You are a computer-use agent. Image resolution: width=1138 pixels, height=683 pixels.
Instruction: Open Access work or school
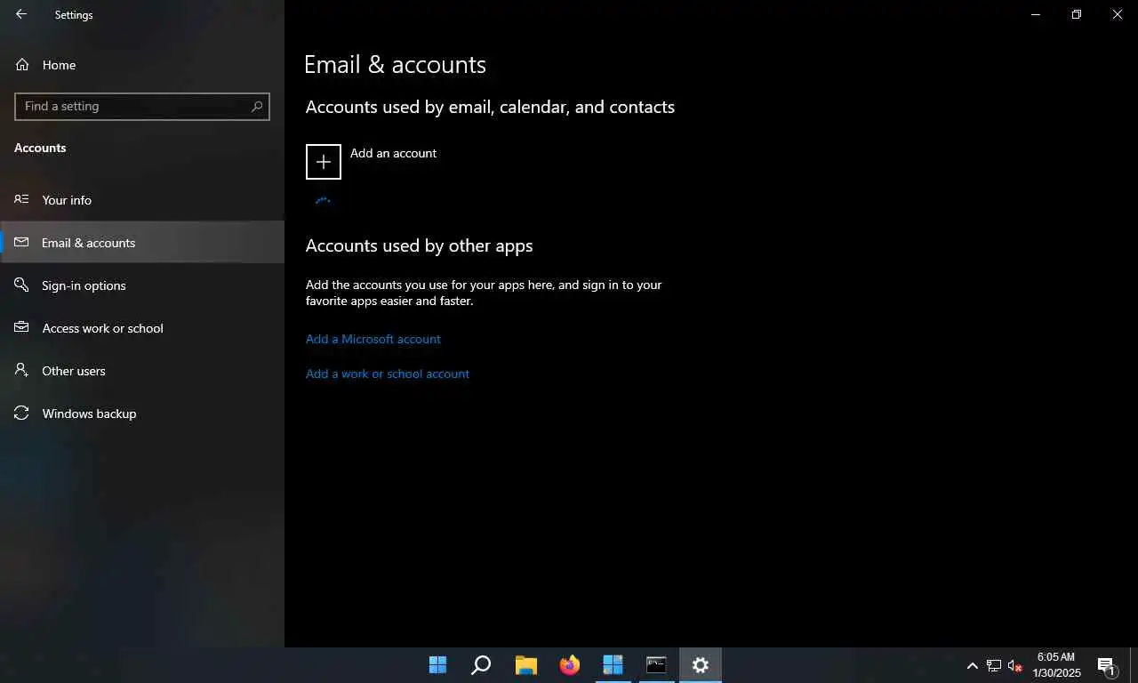[142, 328]
